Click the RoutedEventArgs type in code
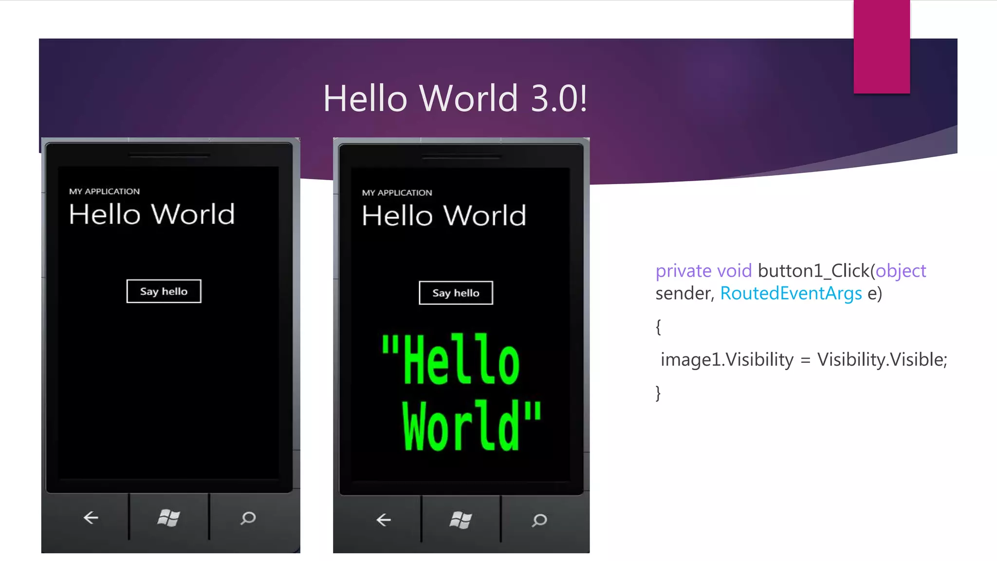Viewport: 997px width, 561px height. point(791,293)
